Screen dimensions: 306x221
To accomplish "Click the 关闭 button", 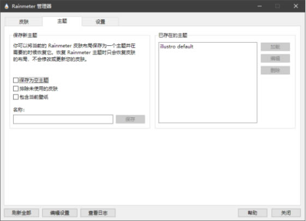I will point(286,213).
